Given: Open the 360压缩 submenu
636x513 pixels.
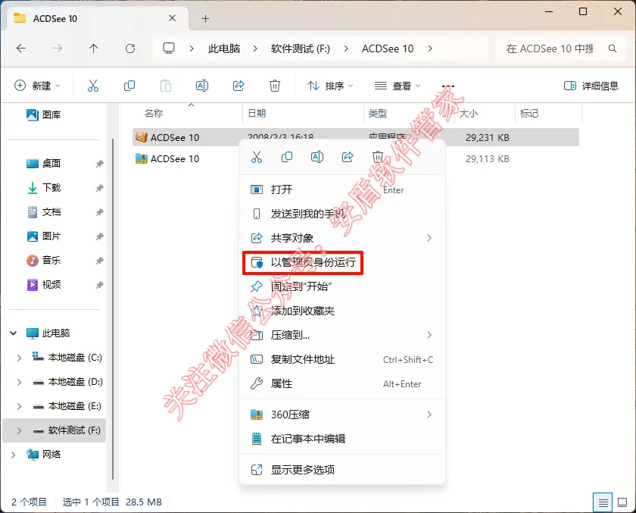Looking at the screenshot, I should point(342,414).
